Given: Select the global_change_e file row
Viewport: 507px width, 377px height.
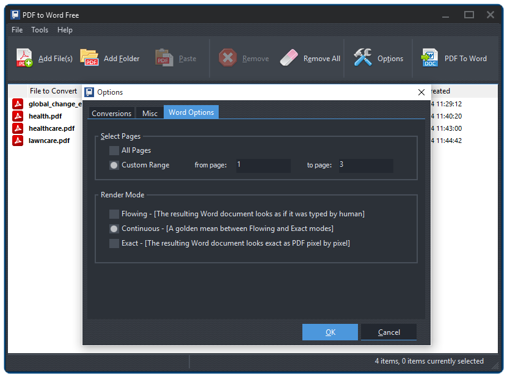Looking at the screenshot, I should tap(55, 104).
